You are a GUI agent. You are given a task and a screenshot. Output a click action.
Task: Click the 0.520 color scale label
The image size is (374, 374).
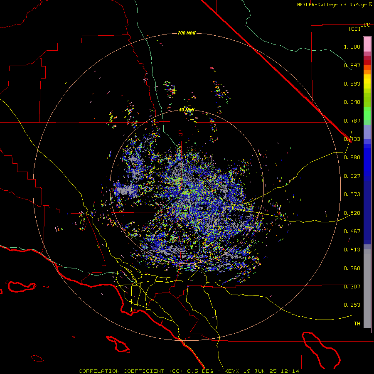pos(352,213)
